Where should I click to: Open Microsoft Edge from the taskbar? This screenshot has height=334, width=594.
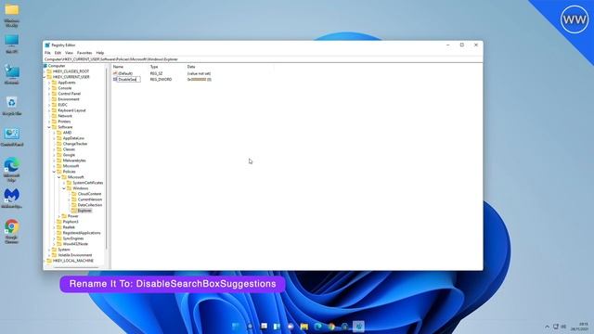click(317, 327)
